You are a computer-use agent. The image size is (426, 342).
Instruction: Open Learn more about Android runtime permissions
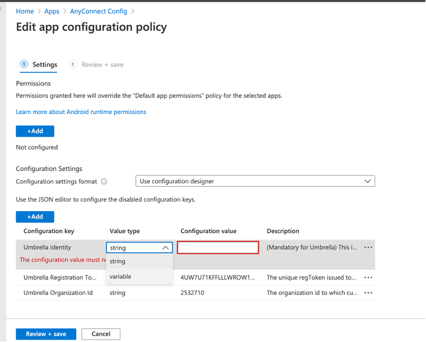coord(81,112)
